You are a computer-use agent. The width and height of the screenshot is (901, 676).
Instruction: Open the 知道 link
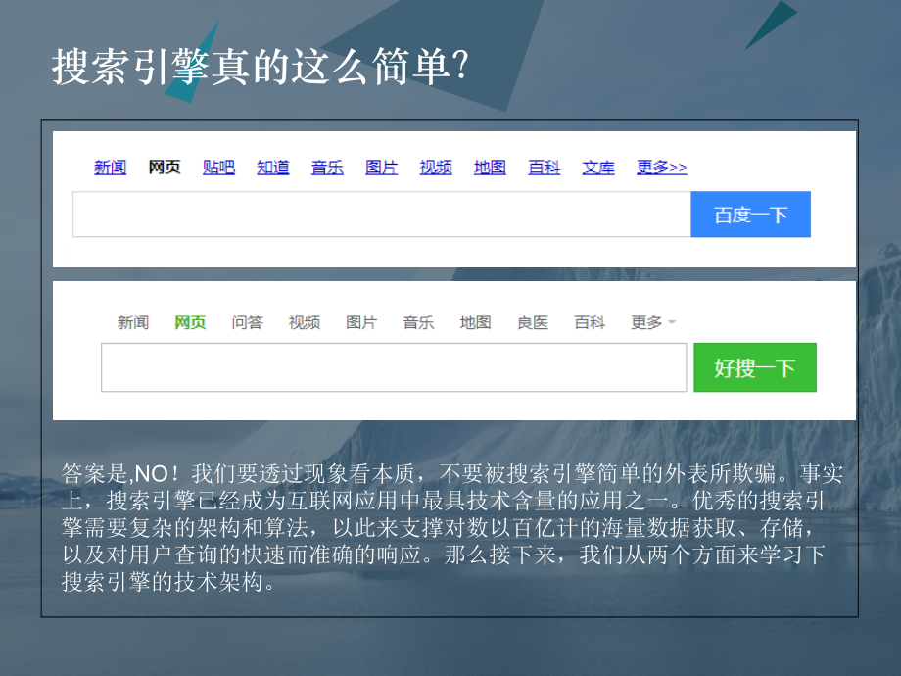point(272,168)
